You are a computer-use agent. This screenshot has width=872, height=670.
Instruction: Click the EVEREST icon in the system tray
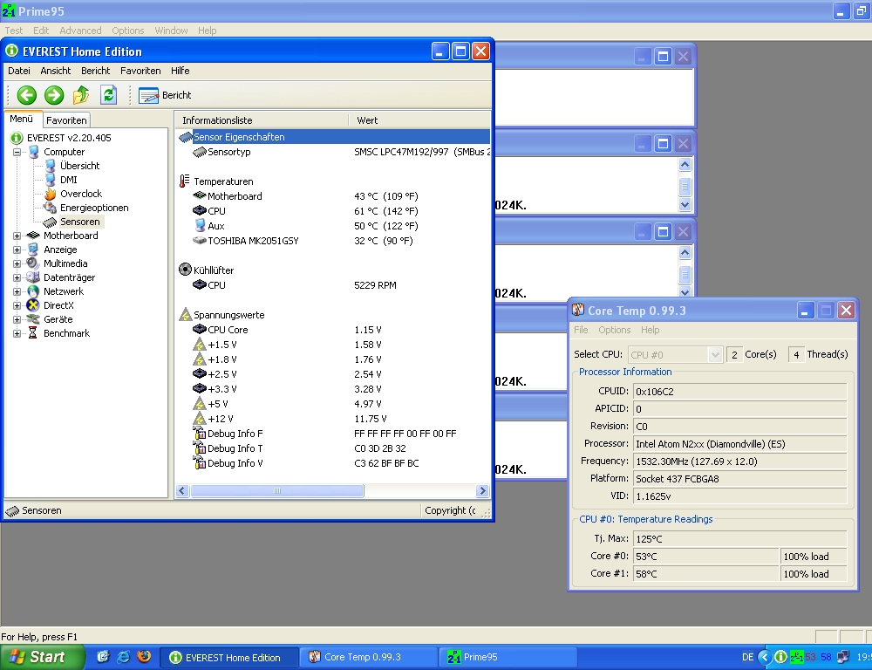[x=780, y=657]
